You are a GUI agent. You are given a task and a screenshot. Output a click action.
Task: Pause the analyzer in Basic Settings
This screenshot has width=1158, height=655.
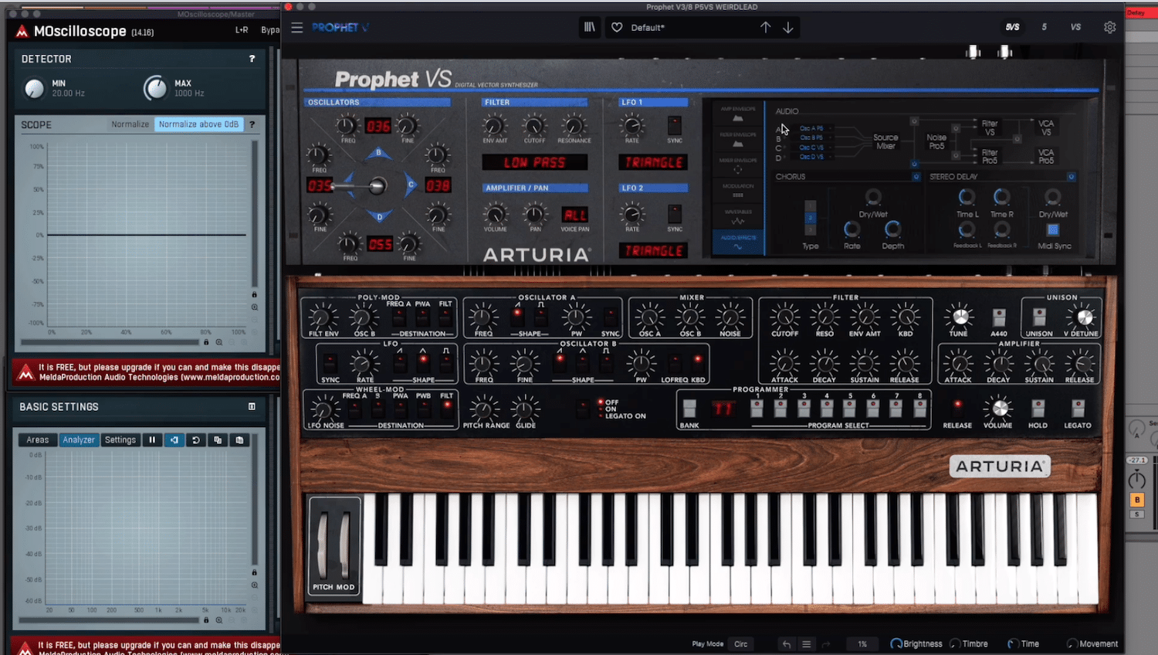152,439
